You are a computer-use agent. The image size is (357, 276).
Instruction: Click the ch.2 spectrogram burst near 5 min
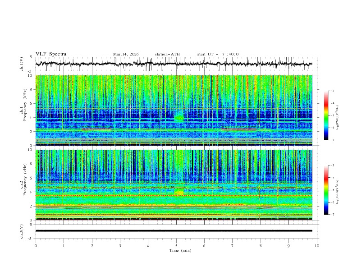(179, 192)
